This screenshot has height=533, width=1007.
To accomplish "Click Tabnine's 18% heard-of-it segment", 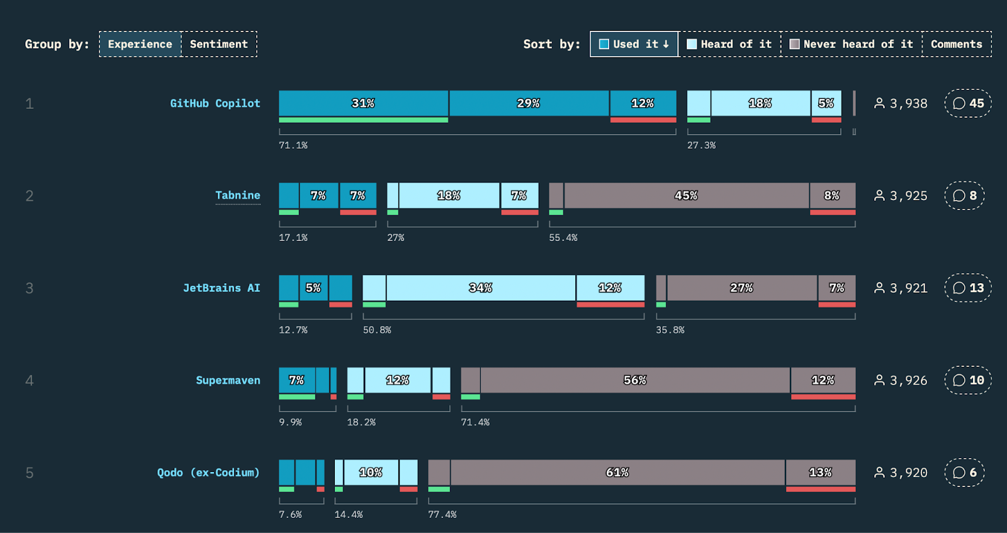I will pos(449,196).
